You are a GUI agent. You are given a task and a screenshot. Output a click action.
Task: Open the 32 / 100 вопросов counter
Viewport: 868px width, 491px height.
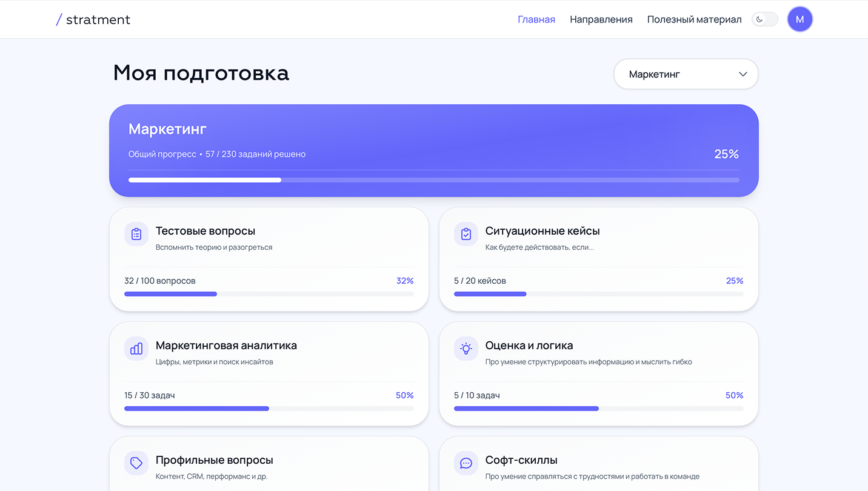tap(159, 280)
